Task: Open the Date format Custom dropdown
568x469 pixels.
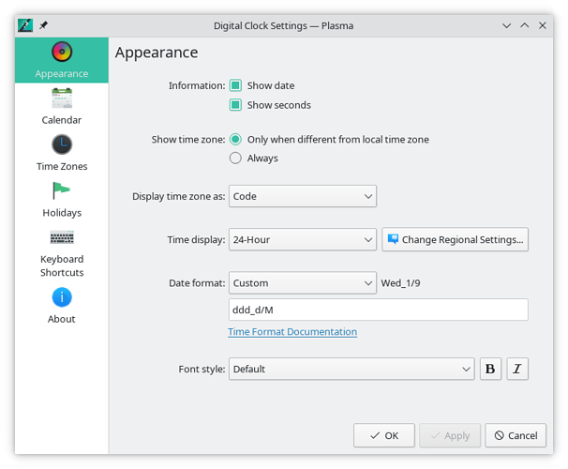Action: point(303,283)
